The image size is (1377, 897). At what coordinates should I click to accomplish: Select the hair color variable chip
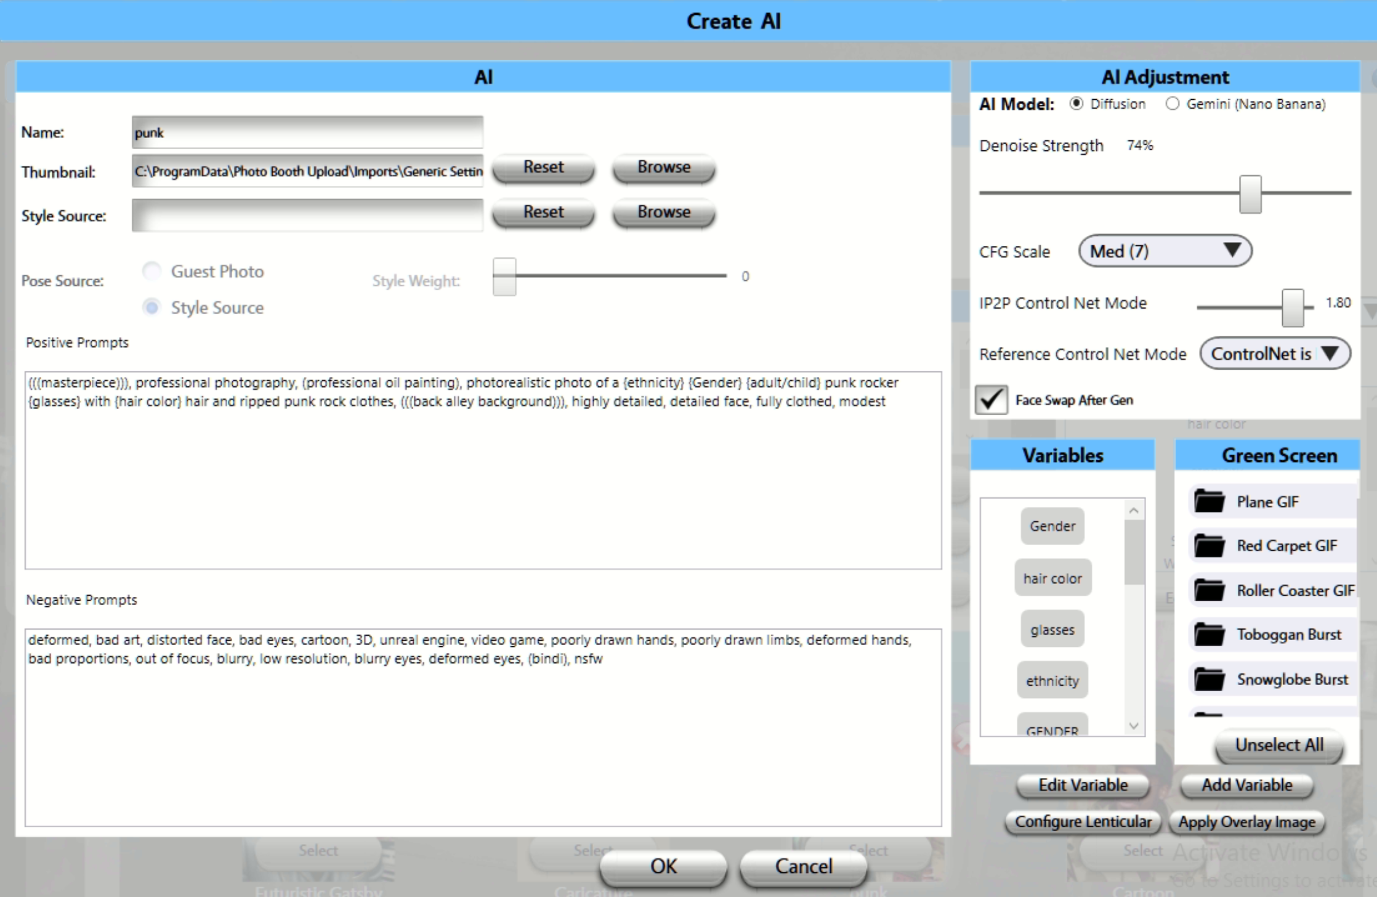tap(1052, 578)
